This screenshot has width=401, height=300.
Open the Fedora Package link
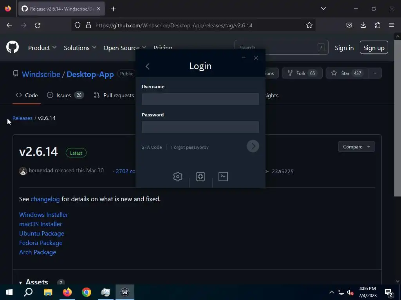click(x=41, y=243)
